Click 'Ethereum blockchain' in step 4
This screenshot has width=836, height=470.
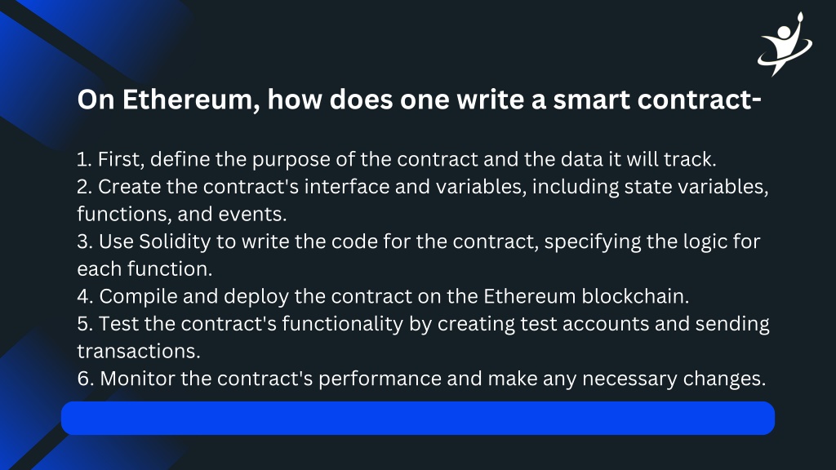pyautogui.click(x=586, y=297)
